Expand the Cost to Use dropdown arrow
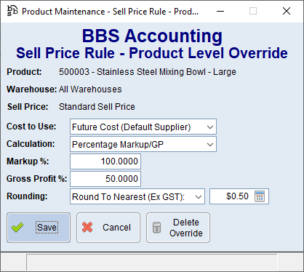The height and width of the screenshot is (272, 304). 210,127
